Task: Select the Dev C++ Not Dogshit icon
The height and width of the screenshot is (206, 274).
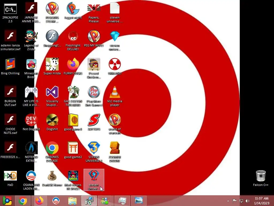Action: [x=31, y=122]
